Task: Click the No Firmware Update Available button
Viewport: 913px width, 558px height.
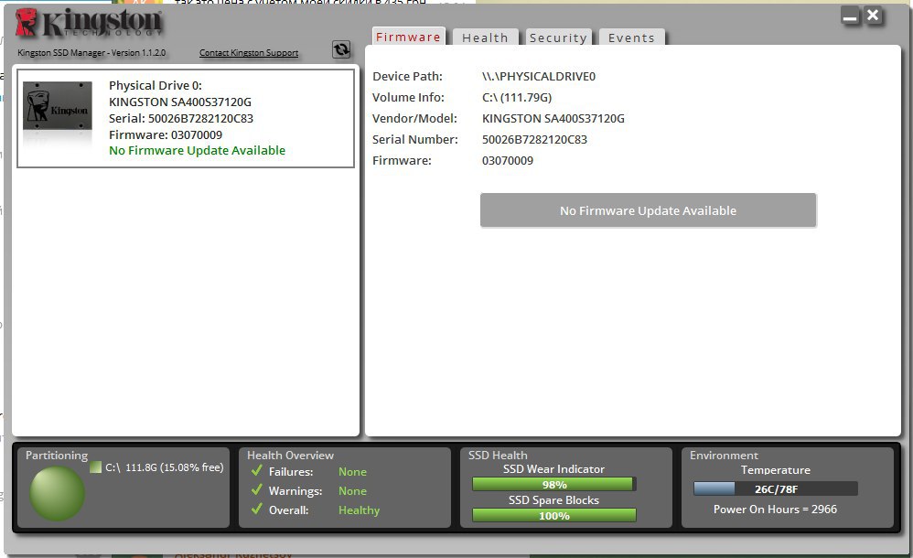Action: coord(648,210)
